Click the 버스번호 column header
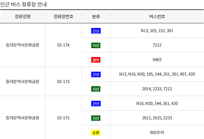The width and height of the screenshot is (204, 139). (157, 16)
